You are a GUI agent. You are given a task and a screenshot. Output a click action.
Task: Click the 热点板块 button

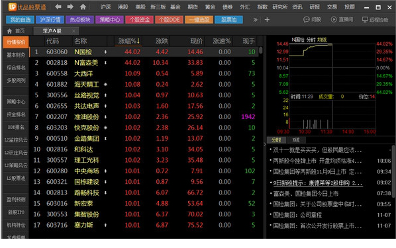coord(80,19)
